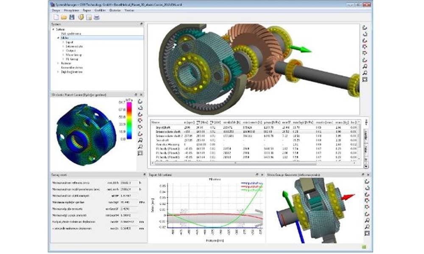Expand the Output tree node
This screenshot has height=254, width=424.
tap(63, 50)
